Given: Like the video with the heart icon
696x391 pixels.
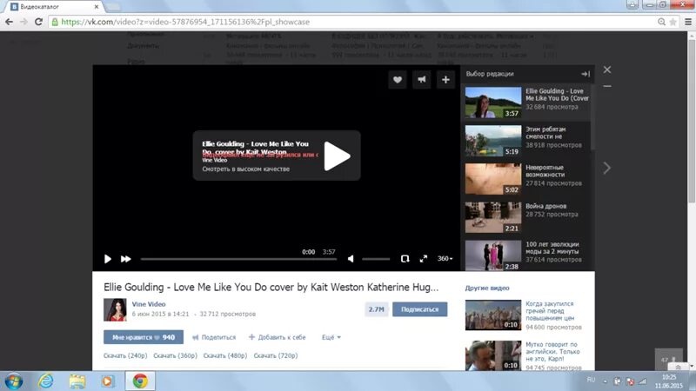Looking at the screenshot, I should 398,80.
